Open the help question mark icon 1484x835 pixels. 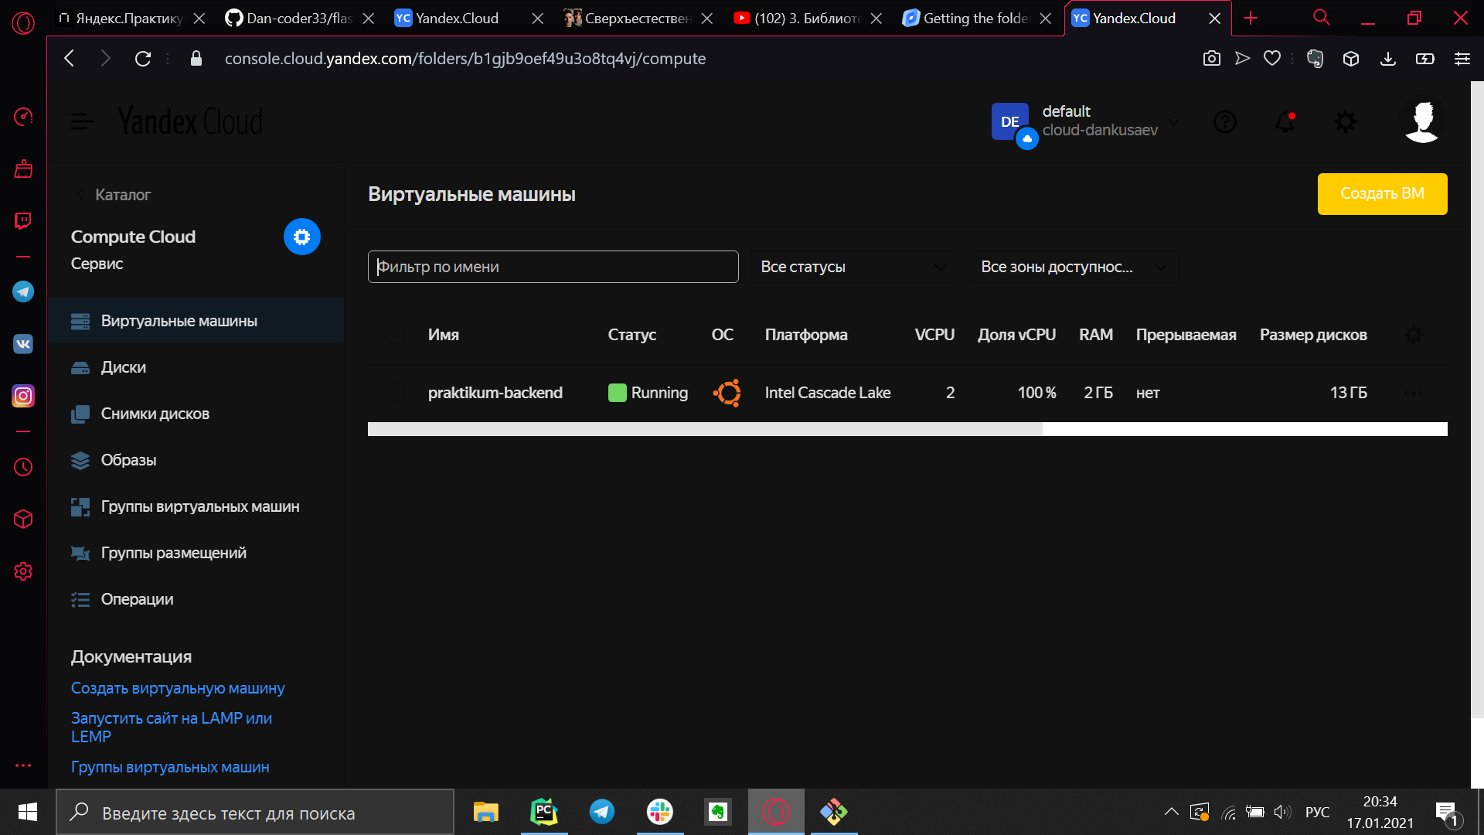[1225, 121]
